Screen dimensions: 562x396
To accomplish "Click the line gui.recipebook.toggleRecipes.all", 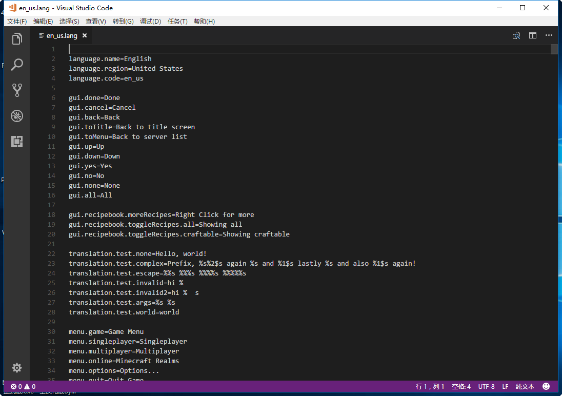I will coord(155,224).
